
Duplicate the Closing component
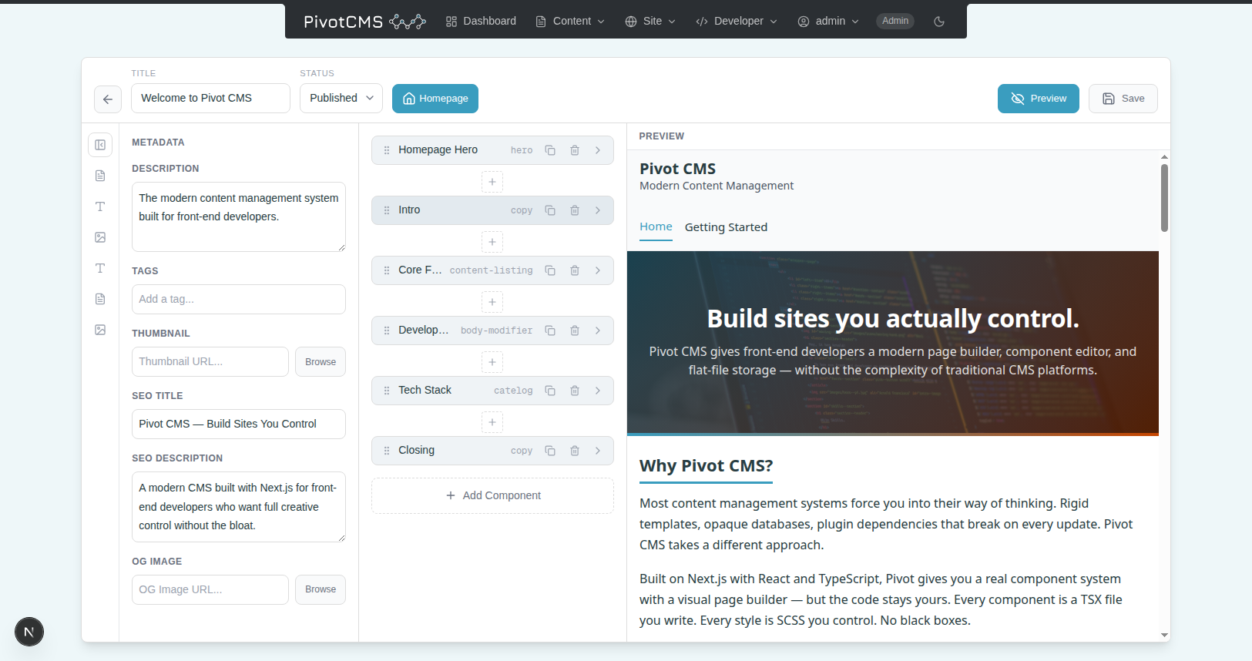[550, 451]
